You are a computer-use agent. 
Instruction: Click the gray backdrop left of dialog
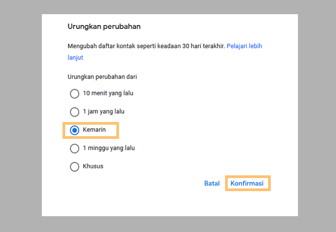point(21,116)
